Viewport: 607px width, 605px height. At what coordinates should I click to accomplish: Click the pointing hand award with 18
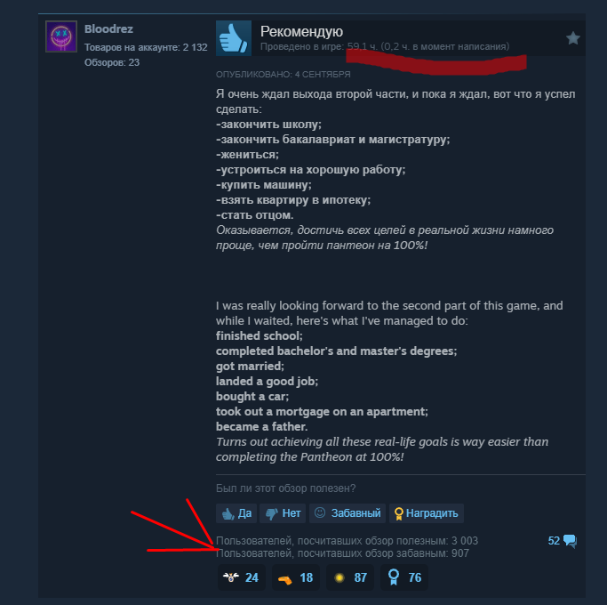click(296, 577)
